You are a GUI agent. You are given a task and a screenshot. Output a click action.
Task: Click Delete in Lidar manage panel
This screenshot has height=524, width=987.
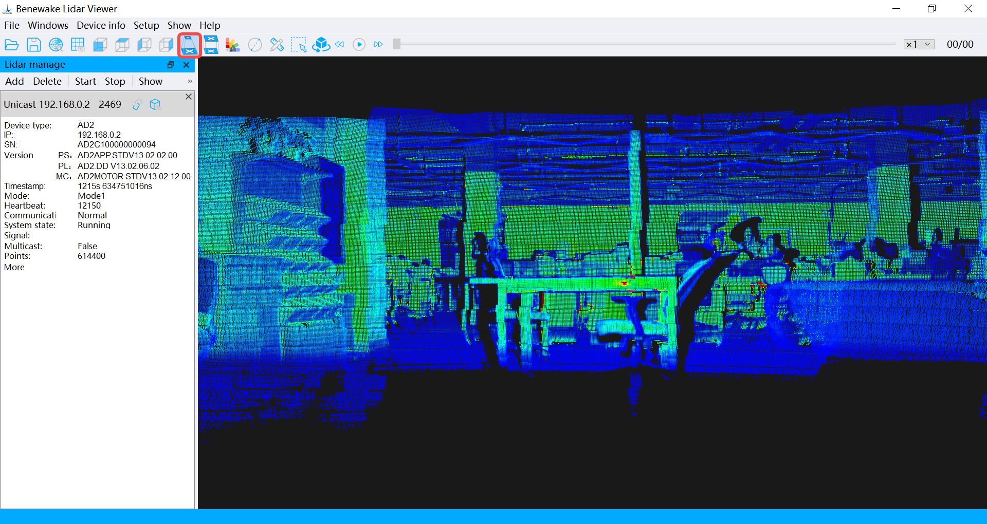(47, 81)
